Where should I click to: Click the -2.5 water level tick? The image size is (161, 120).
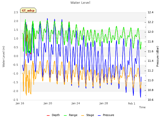click(15, 100)
